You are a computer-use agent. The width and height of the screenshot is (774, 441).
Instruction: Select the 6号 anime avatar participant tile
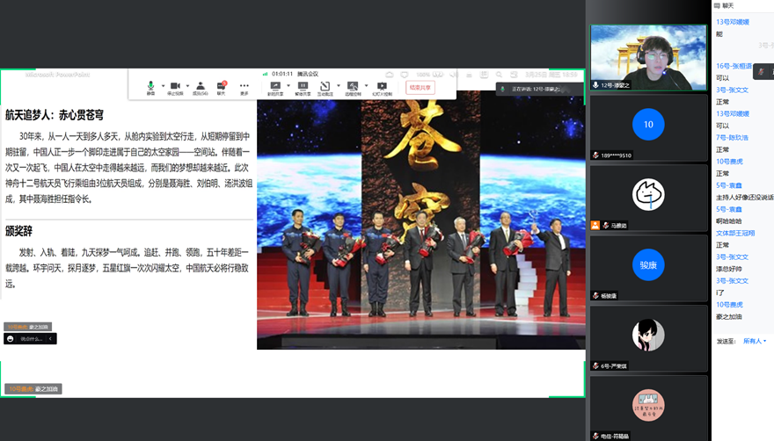648,338
